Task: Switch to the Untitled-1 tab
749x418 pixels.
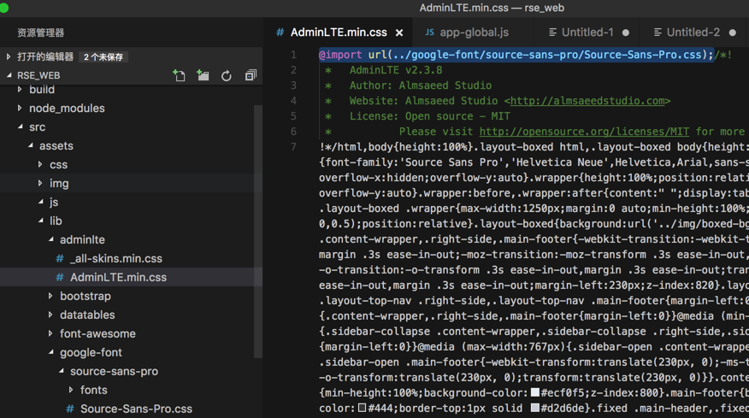Action: (x=587, y=32)
